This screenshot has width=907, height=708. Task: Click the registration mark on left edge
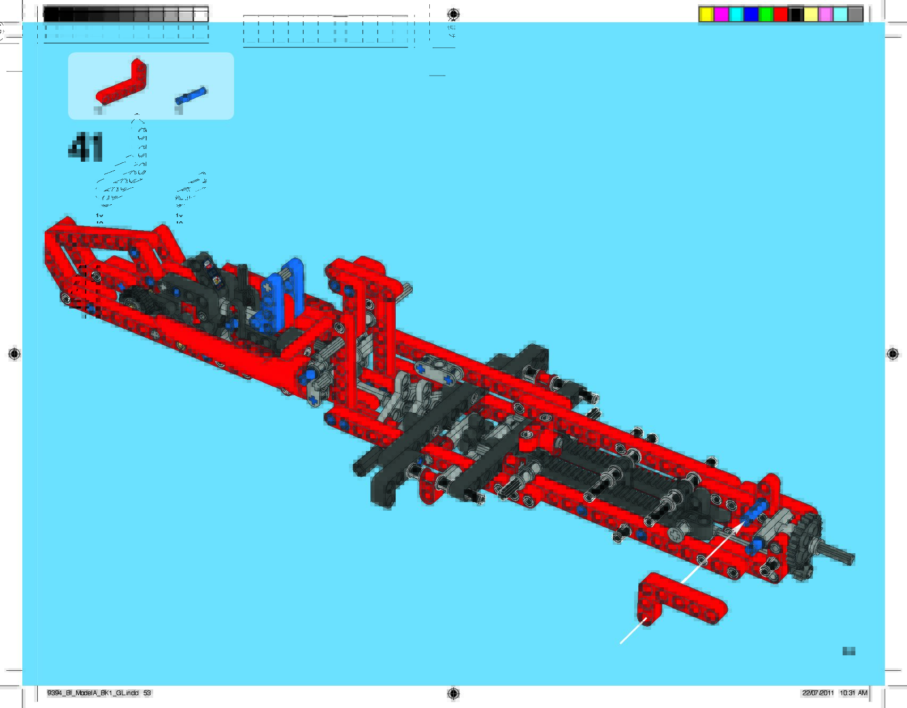coord(14,354)
